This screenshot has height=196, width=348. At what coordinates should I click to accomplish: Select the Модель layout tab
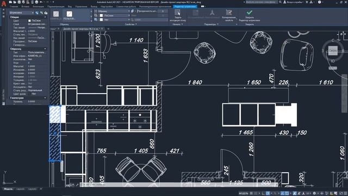9,189
